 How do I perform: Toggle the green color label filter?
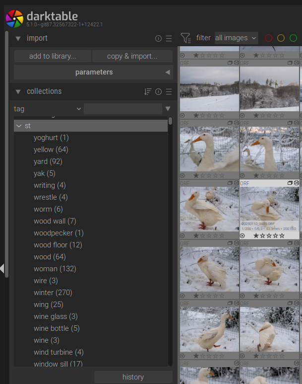293,38
